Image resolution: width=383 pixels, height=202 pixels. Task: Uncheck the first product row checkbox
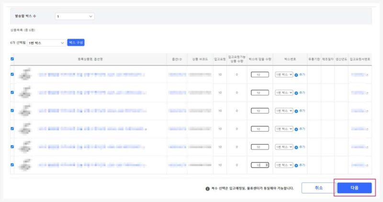point(12,74)
